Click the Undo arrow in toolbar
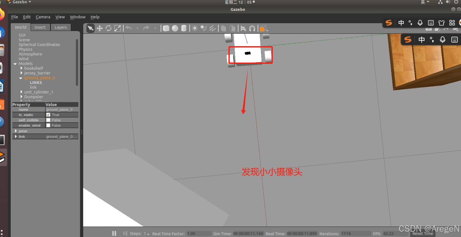Screen dimensions: 461x237 tap(128, 29)
